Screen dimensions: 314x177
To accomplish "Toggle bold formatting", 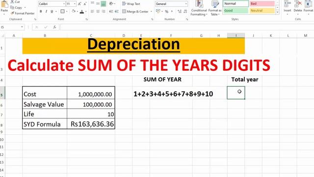I will coord(41,11).
